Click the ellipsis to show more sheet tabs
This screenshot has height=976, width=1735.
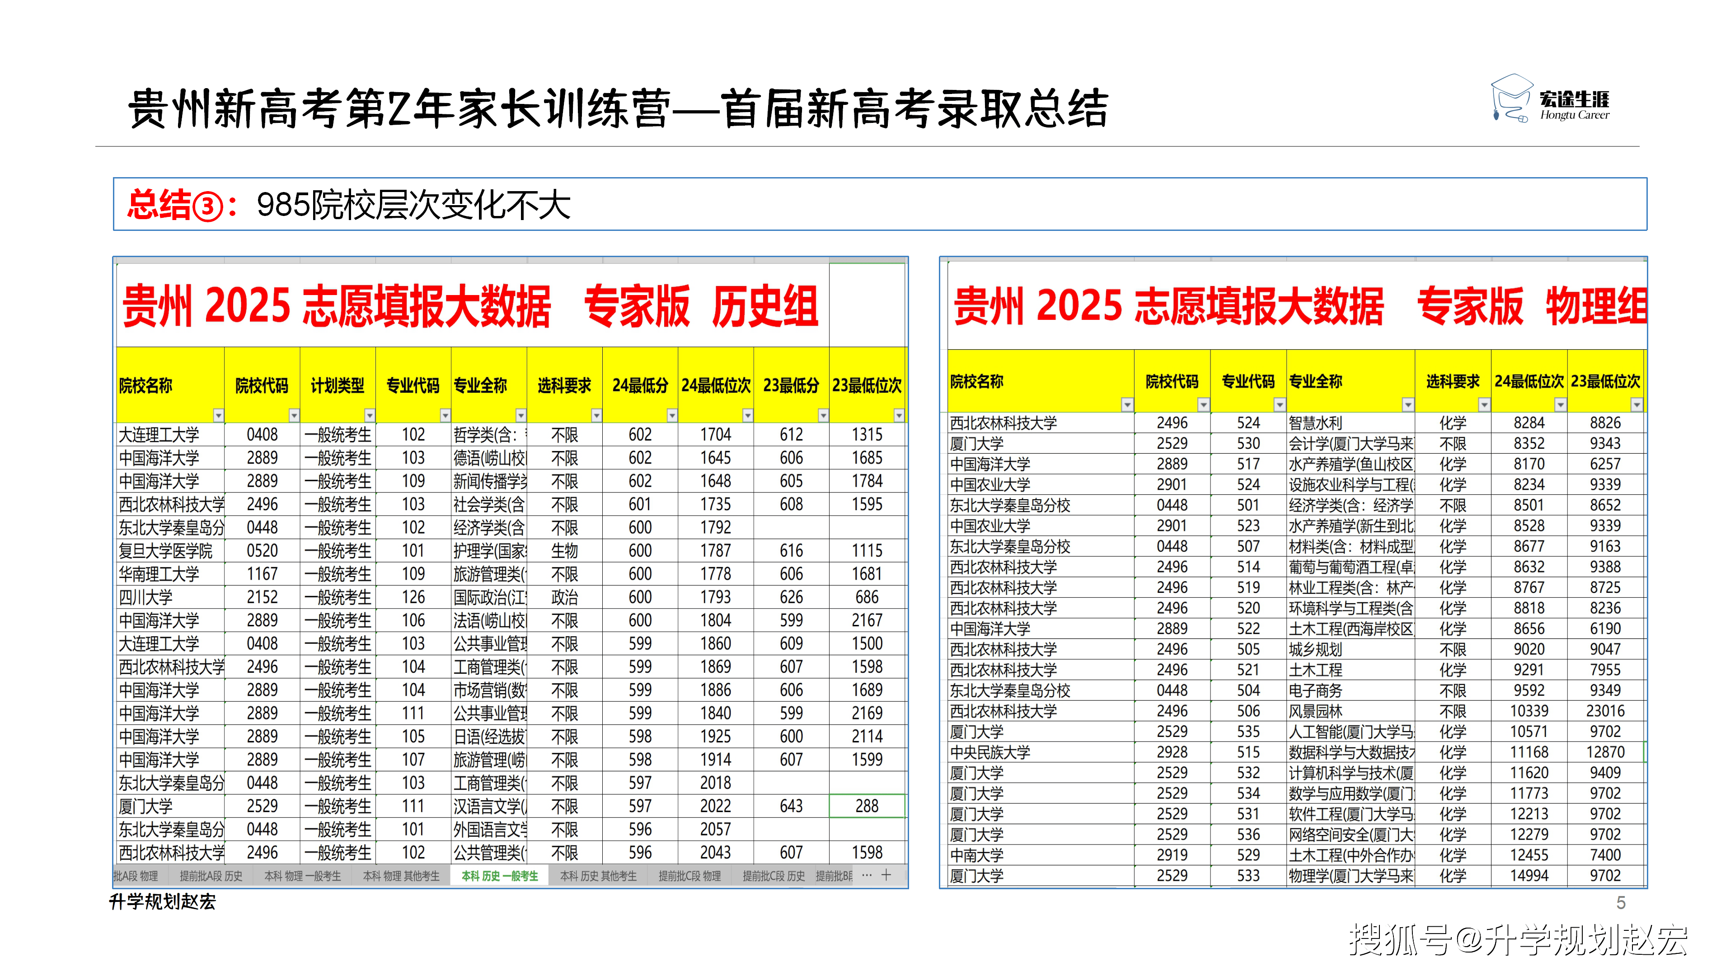click(x=867, y=875)
